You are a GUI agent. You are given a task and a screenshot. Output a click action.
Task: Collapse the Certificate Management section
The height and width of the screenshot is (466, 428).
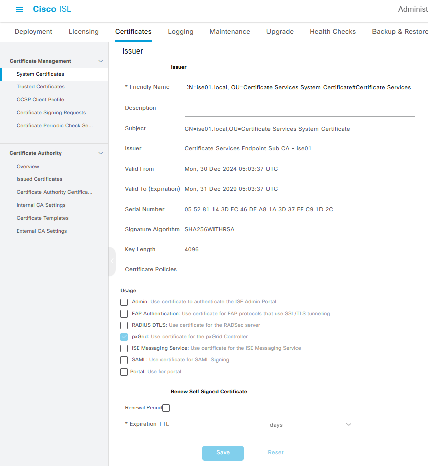(100, 61)
